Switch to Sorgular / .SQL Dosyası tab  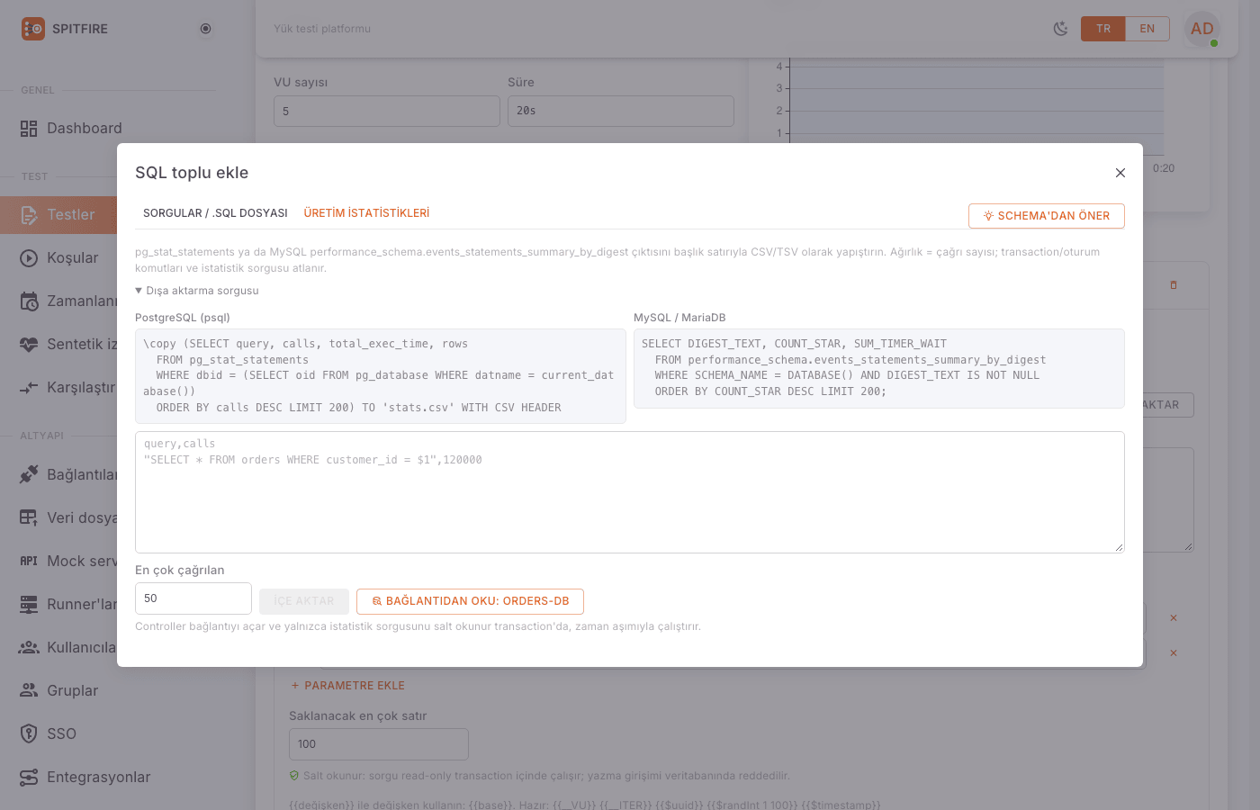click(215, 213)
